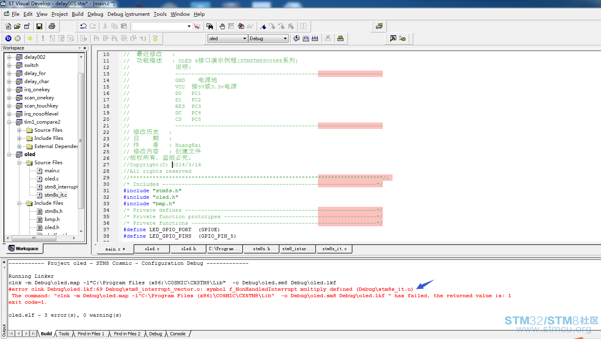Screen dimensions: 601x339
Task: Open the Build menu
Action: click(x=77, y=14)
